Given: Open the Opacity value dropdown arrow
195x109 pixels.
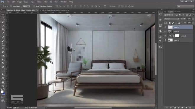Looking at the screenshot, I should (x=193, y=19).
